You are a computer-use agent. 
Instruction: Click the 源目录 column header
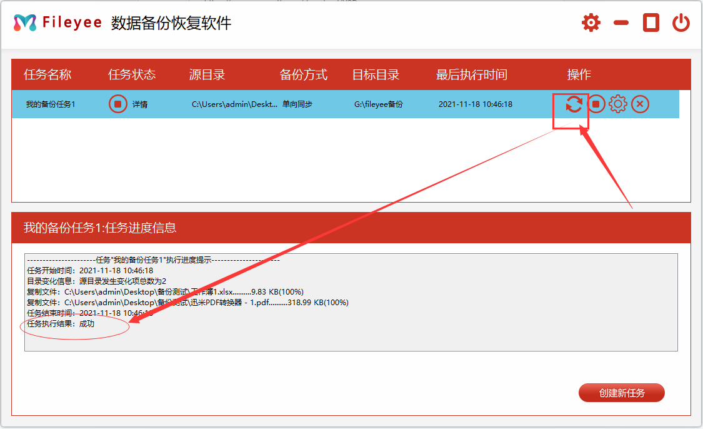pos(207,75)
